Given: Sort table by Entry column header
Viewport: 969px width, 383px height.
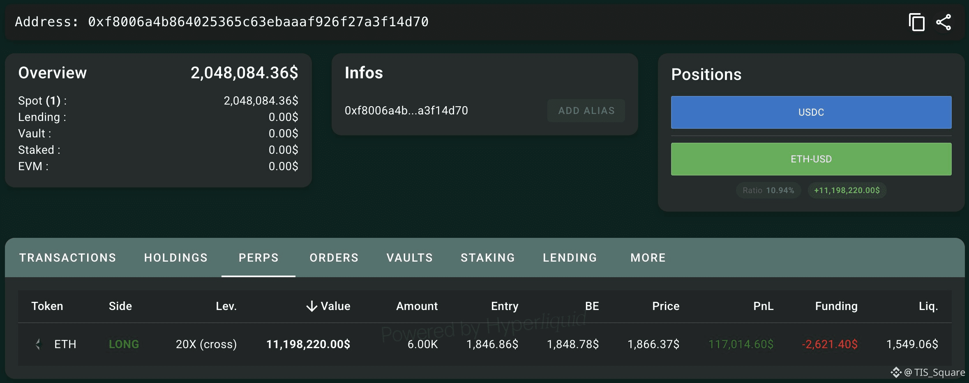Looking at the screenshot, I should coord(505,306).
